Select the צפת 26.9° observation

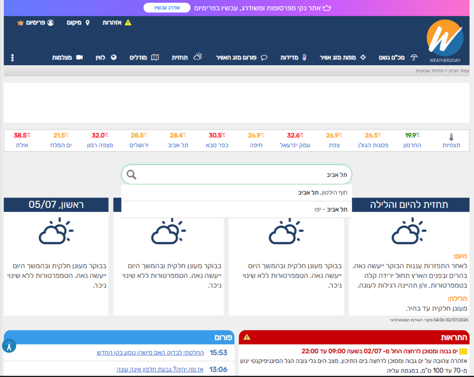tap(334, 140)
